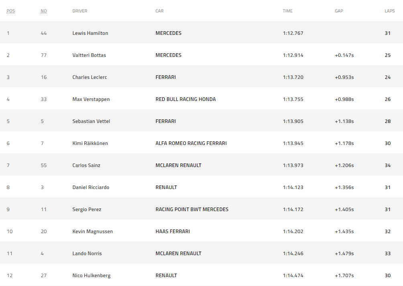The height and width of the screenshot is (286, 403).
Task: Open Nico Hulkenberg's entry
Action: (x=92, y=276)
